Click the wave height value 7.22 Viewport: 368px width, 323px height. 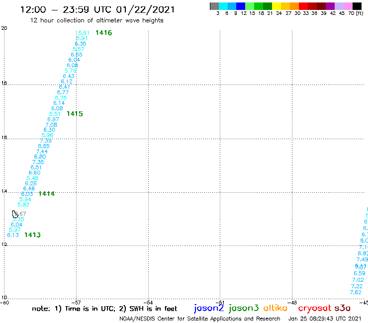click(357, 286)
